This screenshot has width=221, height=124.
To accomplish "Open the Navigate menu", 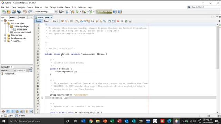I will 21,7.
